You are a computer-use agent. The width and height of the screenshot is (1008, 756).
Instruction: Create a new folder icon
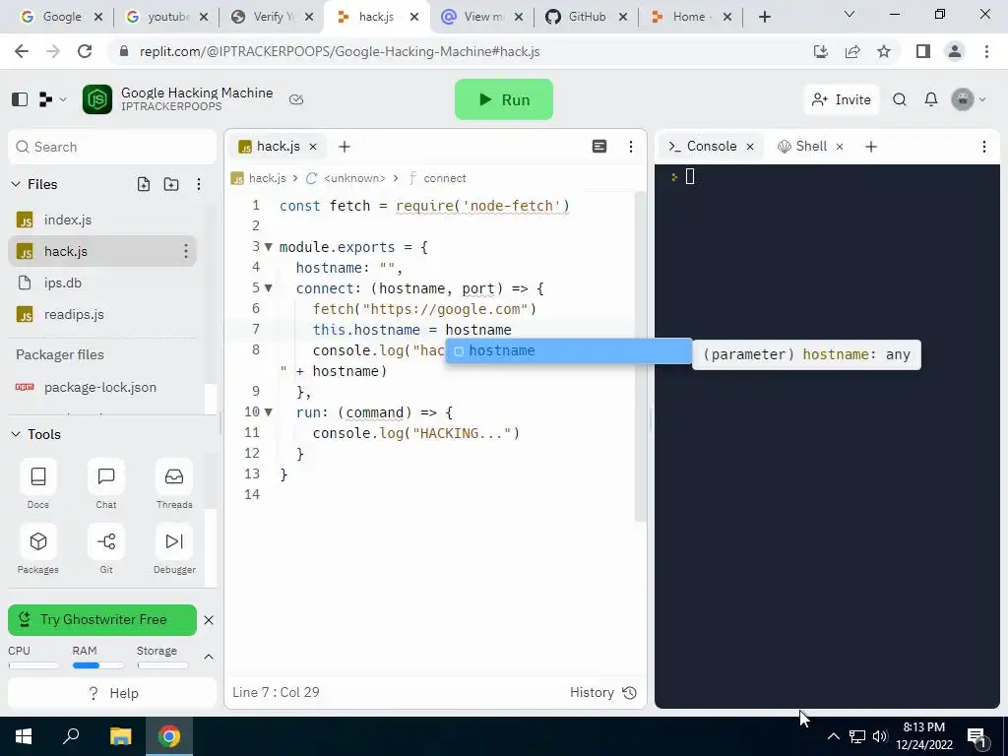coord(171,184)
